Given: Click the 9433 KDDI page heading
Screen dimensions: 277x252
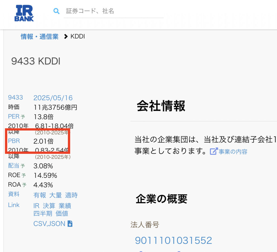Looking at the screenshot, I should [36, 61].
